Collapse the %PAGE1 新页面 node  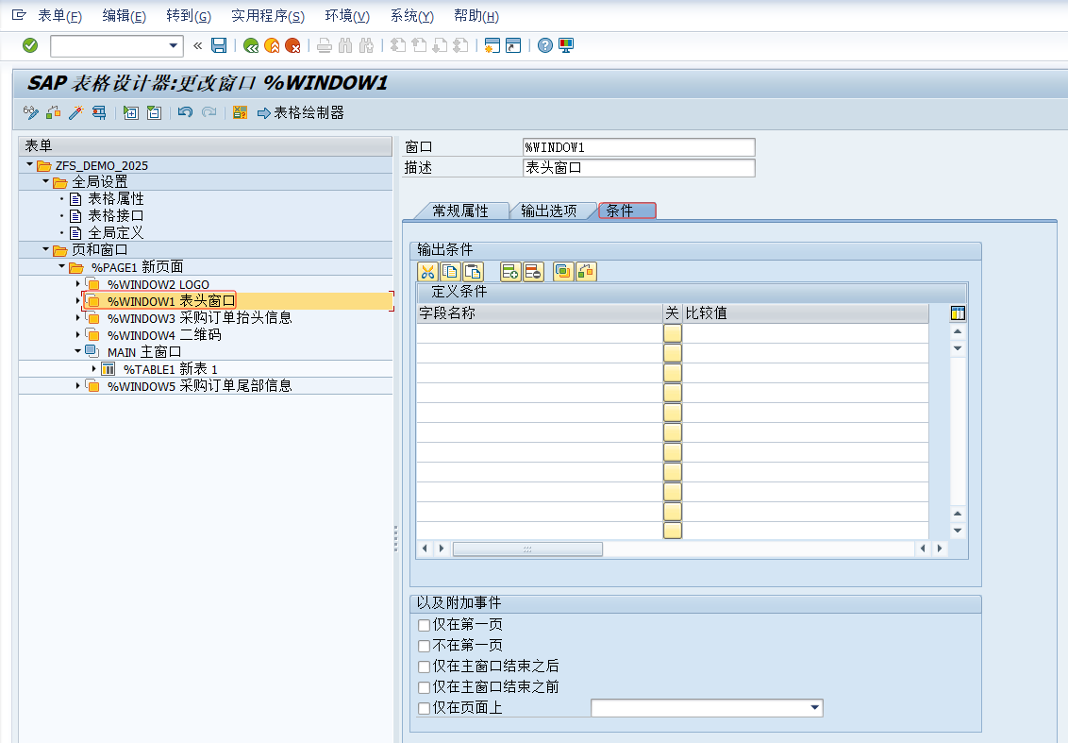62,266
